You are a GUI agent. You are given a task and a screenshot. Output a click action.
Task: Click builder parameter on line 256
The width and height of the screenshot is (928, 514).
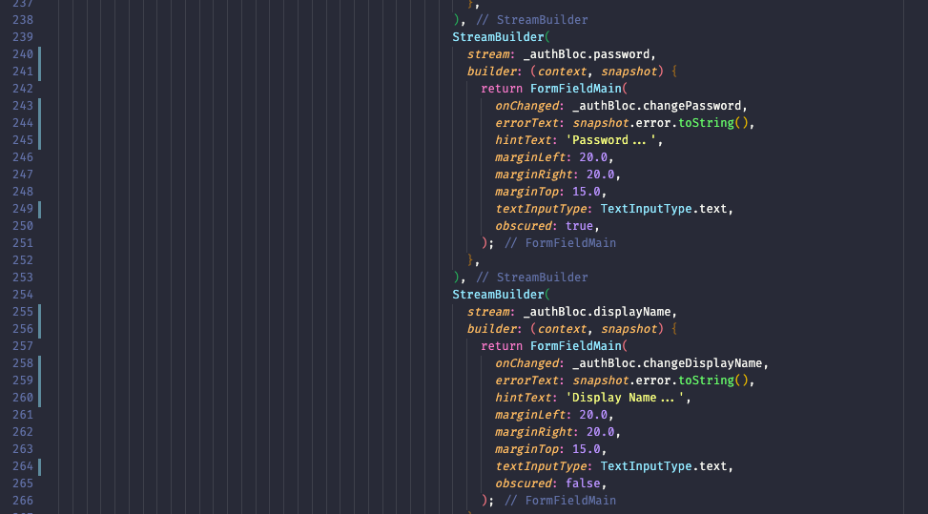[491, 328]
